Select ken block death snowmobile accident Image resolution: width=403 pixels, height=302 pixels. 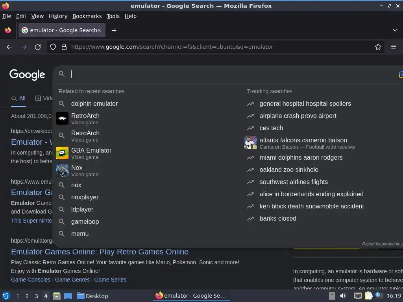click(312, 206)
